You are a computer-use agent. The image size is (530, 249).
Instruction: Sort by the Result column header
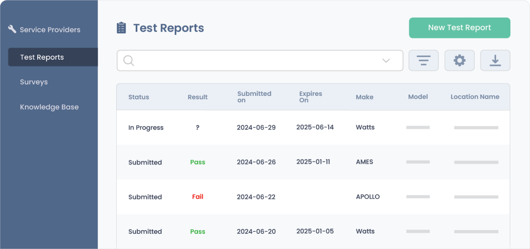(198, 97)
